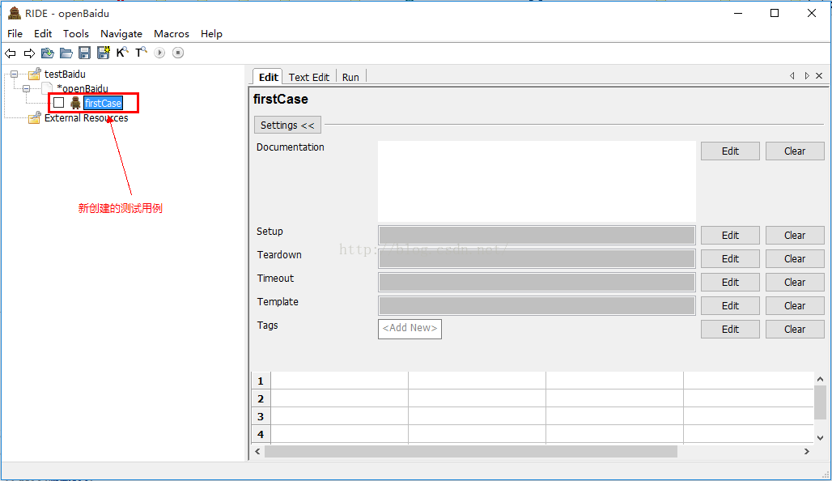Click the vertical scrollbar down arrow

pos(820,438)
